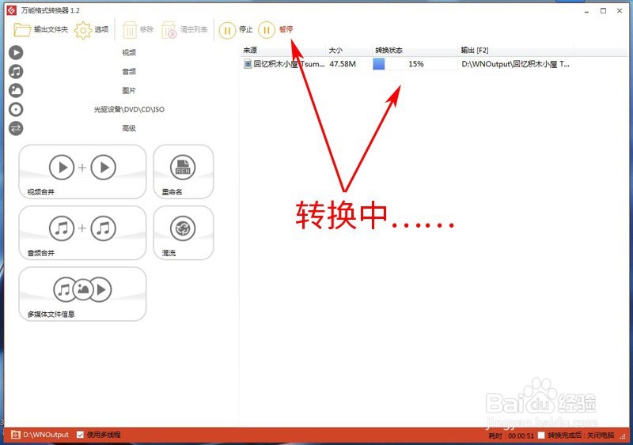Expand the 音频 category section
This screenshot has width=633, height=445.
129,71
